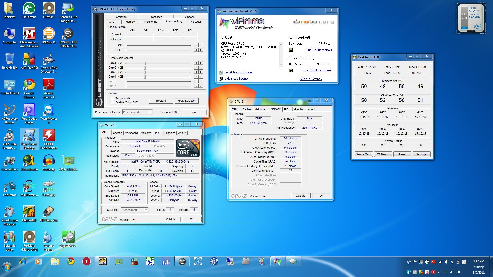Open the BitTorrent desktop icon
Image resolution: width=493 pixels, height=277 pixels.
point(29,10)
